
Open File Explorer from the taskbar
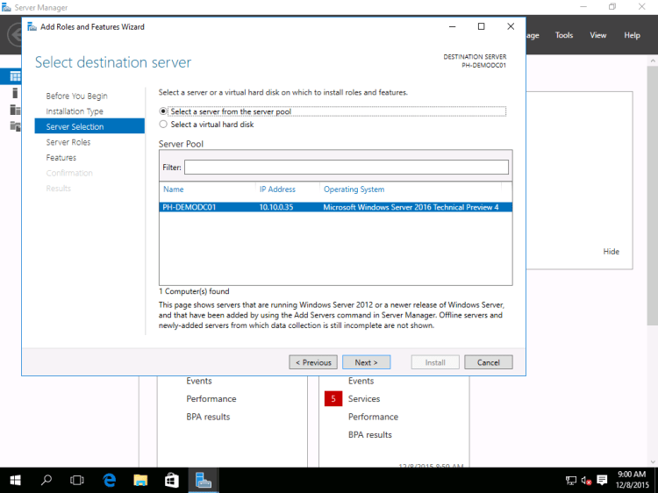140,480
